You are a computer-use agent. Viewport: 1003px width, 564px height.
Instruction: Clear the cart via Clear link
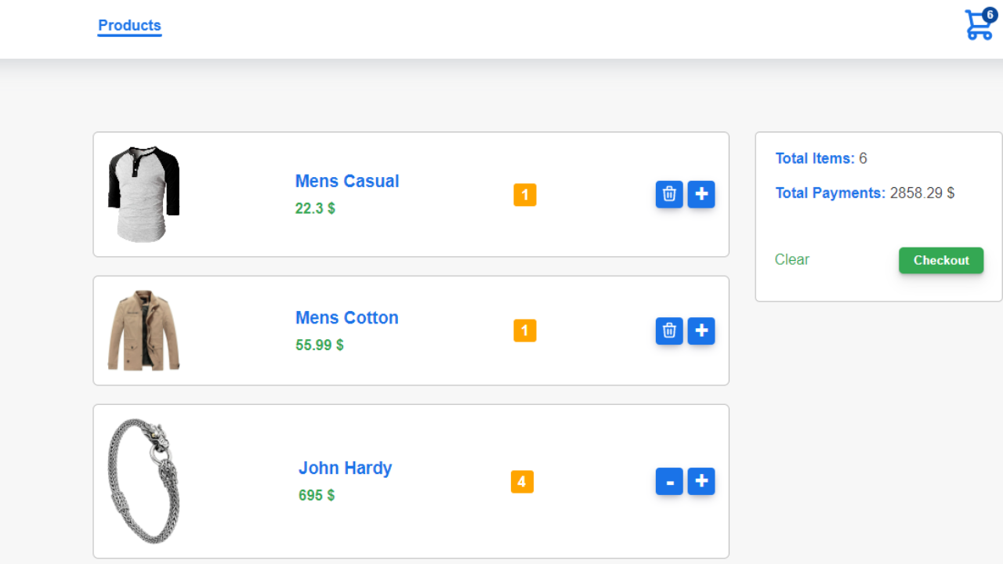pyautogui.click(x=792, y=259)
